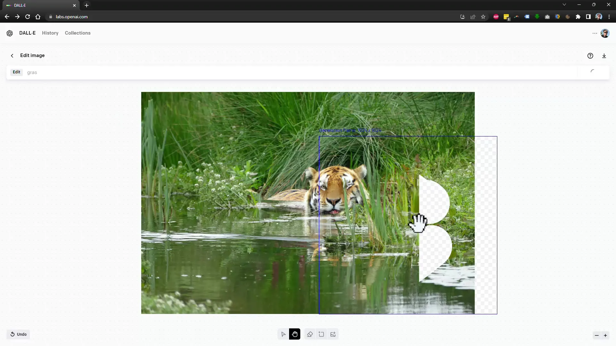The image size is (616, 346).
Task: Click the back arrow to exit edit
Action: 12,55
